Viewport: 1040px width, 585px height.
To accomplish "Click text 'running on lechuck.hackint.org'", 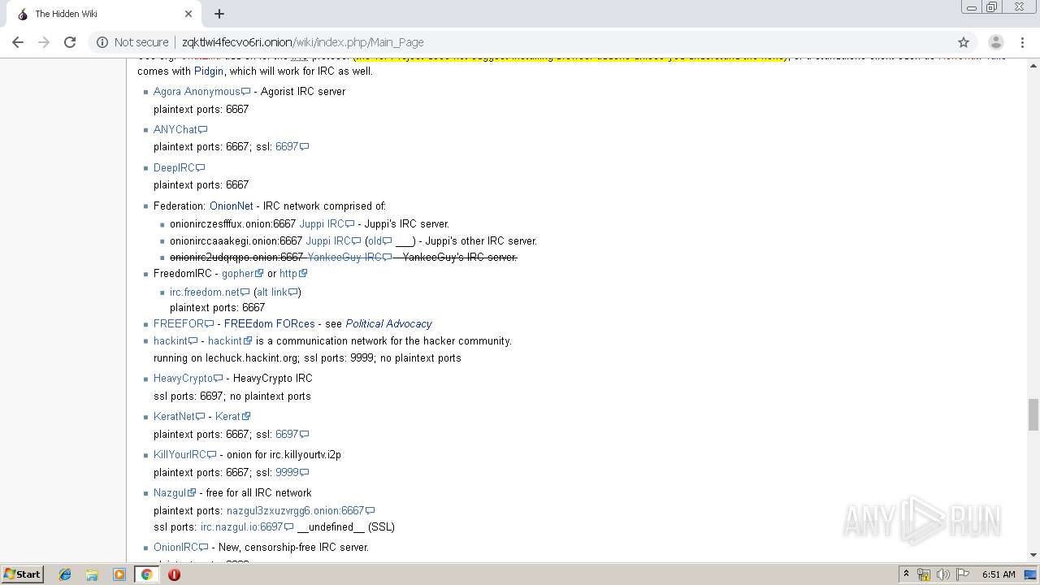I will 226,358.
